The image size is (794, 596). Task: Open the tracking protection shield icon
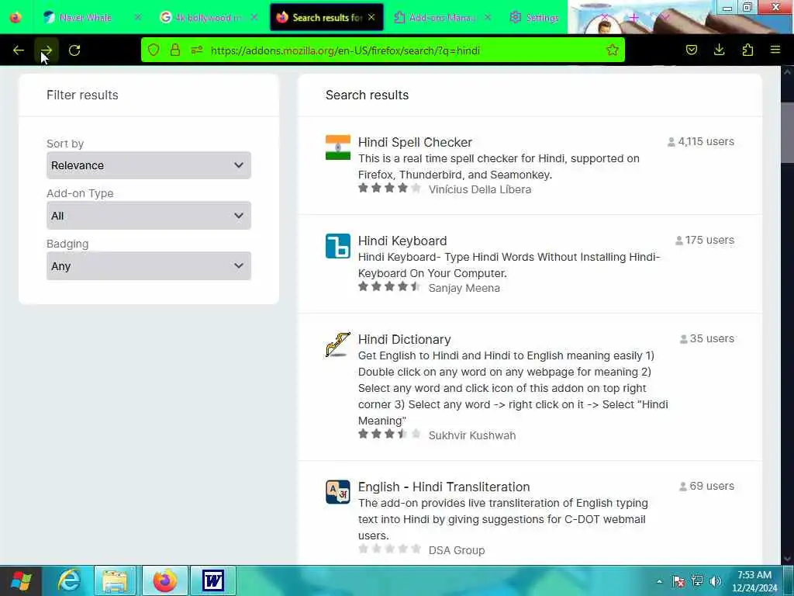pyautogui.click(x=154, y=50)
